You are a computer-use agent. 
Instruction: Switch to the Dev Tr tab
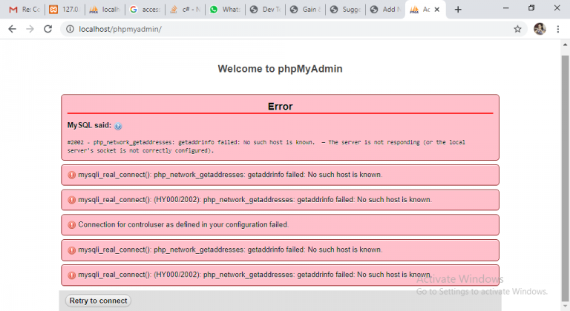(x=264, y=10)
